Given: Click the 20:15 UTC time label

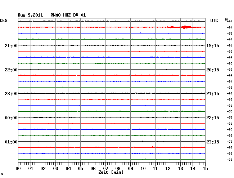Looking at the screenshot, I should point(213,70).
